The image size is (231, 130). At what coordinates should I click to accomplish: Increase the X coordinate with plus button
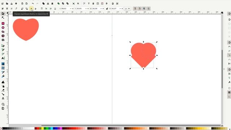[73, 9]
